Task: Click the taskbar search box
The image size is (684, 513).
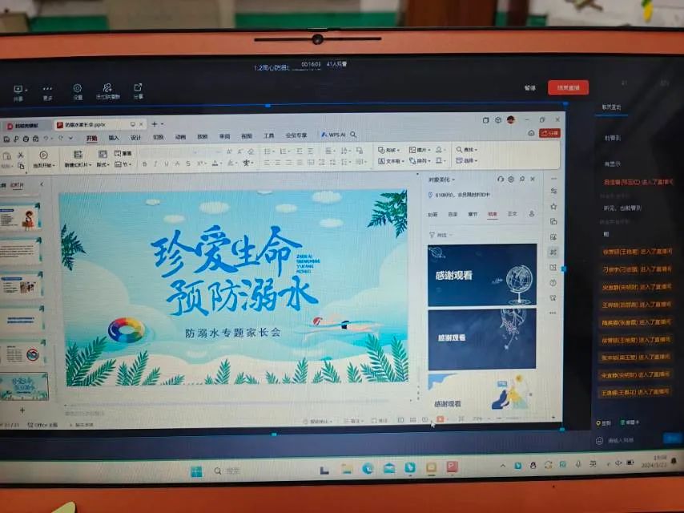Action: tap(227, 471)
